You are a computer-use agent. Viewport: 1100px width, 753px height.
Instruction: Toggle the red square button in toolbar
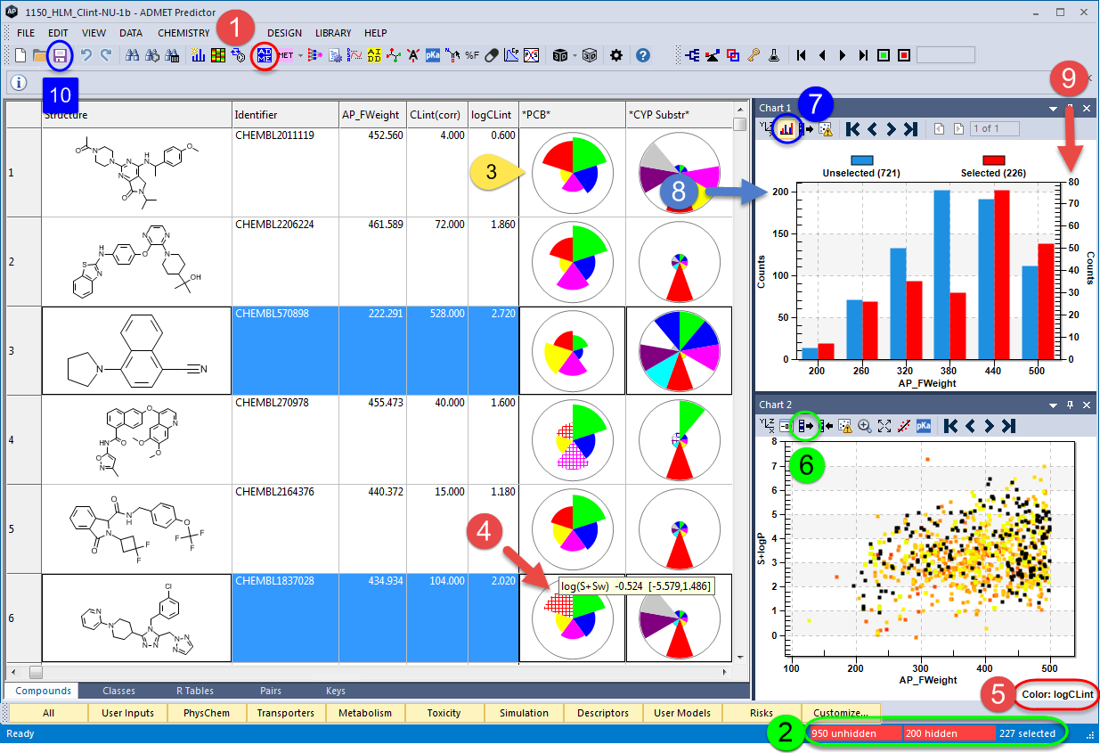(x=904, y=55)
